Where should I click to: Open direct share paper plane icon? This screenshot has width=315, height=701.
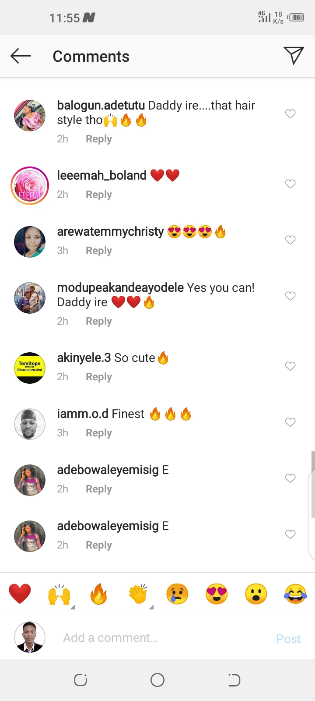pos(294,56)
